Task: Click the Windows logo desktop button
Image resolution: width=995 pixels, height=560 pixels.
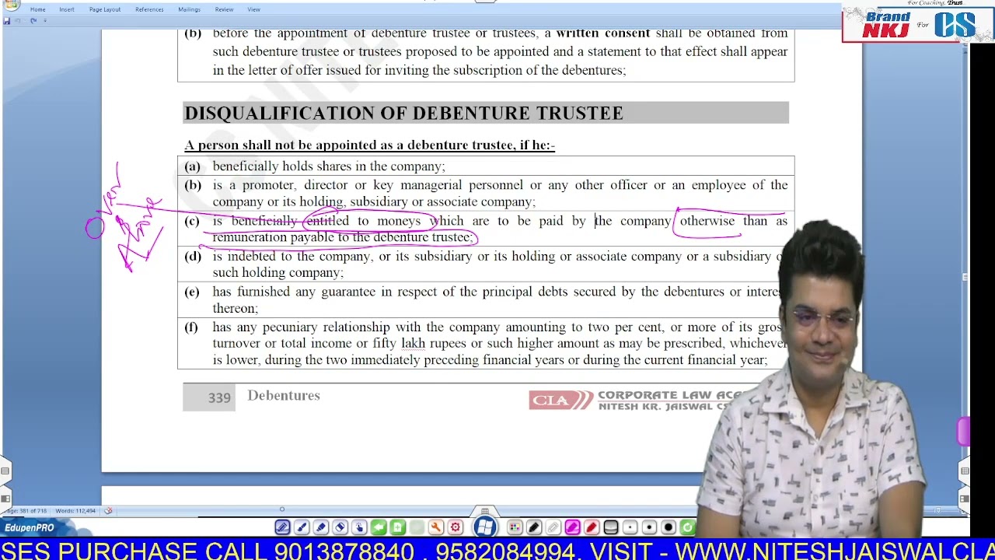Action: (x=484, y=527)
